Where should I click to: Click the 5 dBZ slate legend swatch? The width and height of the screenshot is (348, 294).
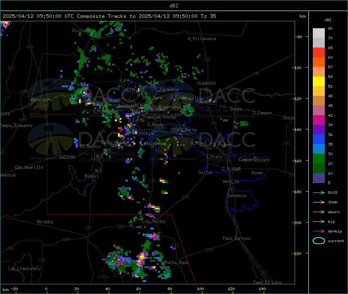coord(319,178)
